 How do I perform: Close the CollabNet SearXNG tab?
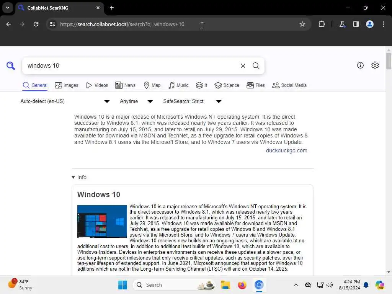coord(98,8)
